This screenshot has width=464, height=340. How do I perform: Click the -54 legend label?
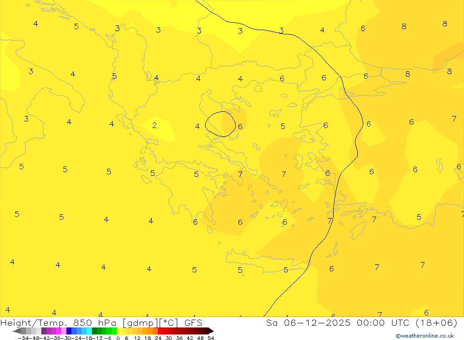(23, 338)
